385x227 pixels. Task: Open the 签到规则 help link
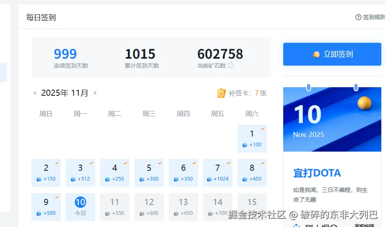370,17
